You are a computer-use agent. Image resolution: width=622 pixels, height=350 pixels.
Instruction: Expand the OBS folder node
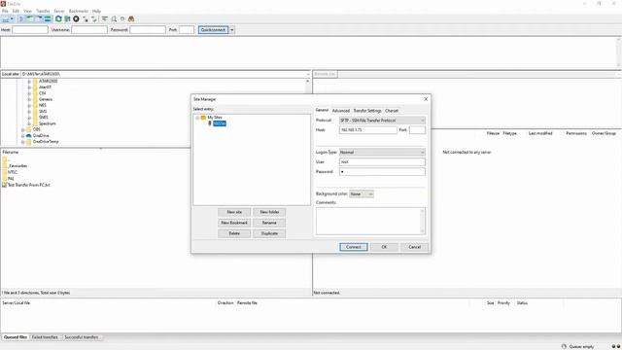point(23,129)
